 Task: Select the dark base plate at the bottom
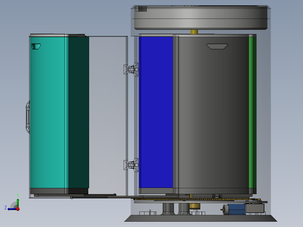tap(201, 218)
